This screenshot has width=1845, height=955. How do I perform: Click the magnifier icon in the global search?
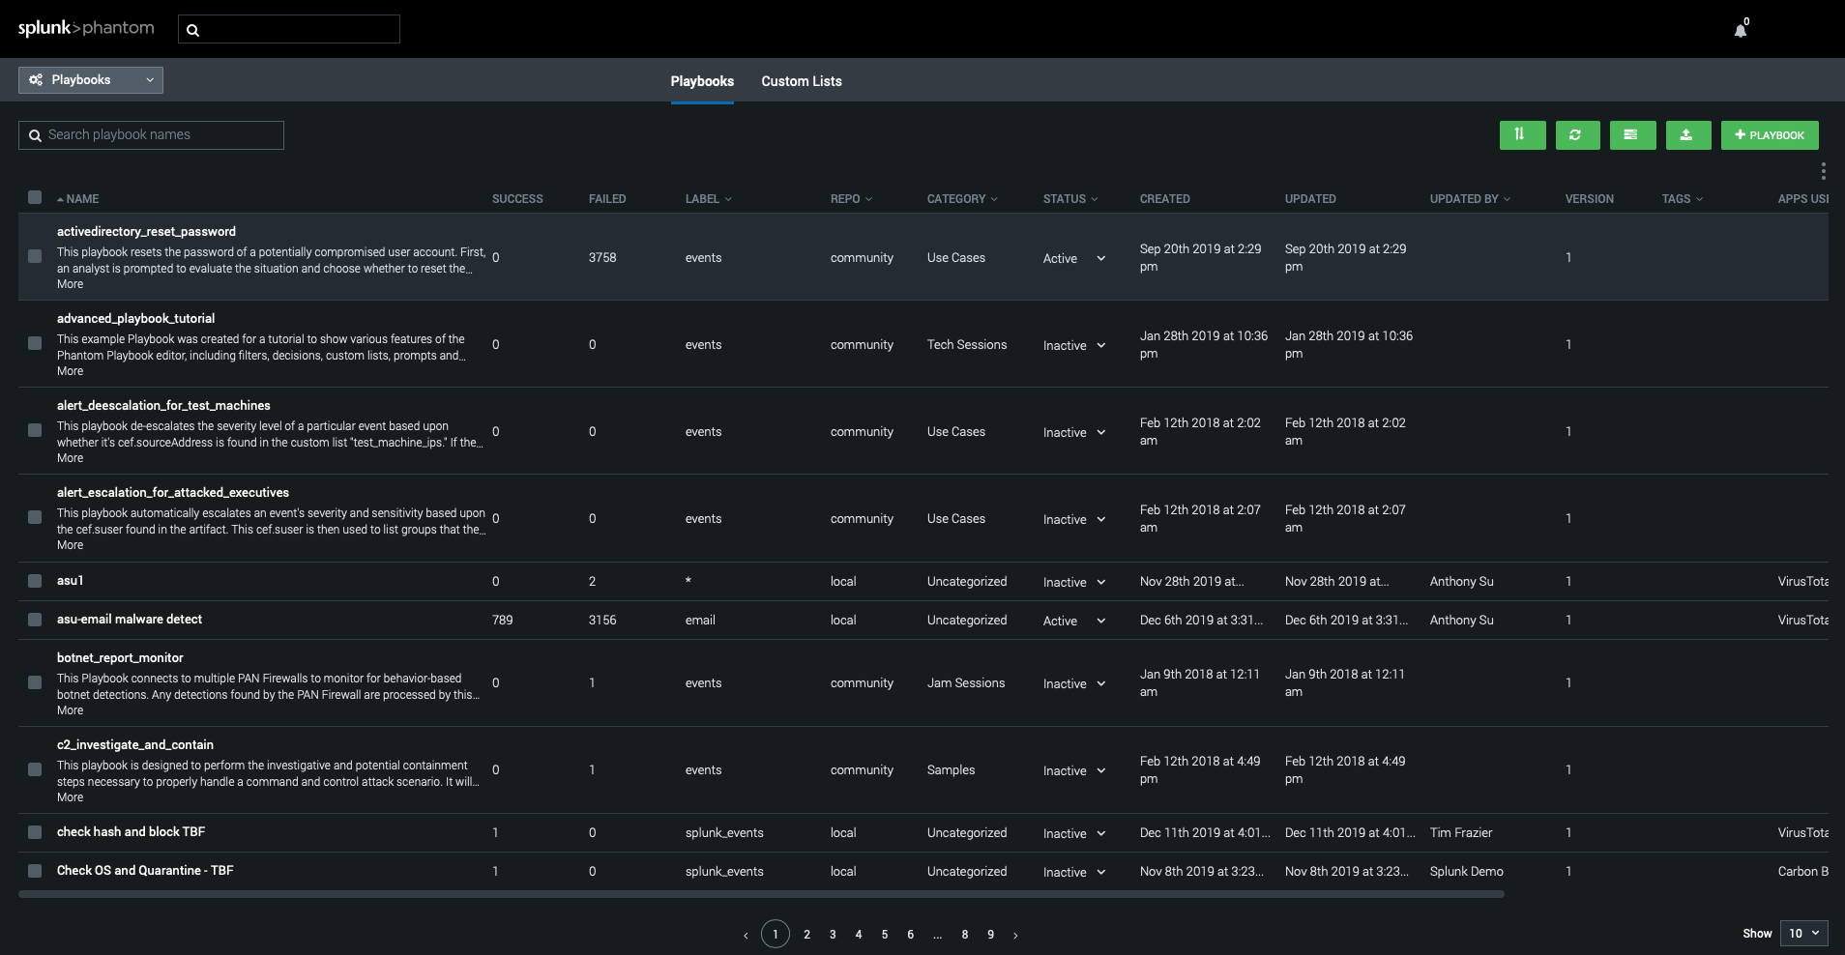click(192, 30)
